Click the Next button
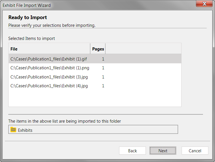Screen dimensions: 215x162 [163, 151]
